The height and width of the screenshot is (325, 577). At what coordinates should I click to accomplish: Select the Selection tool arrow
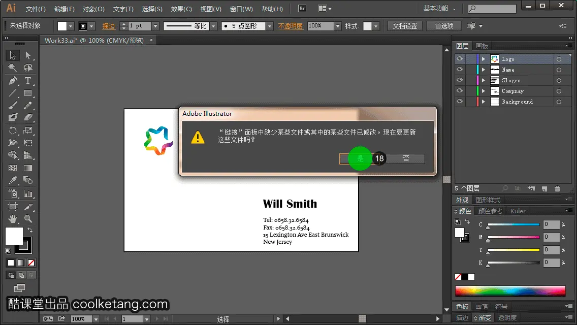[13, 55]
